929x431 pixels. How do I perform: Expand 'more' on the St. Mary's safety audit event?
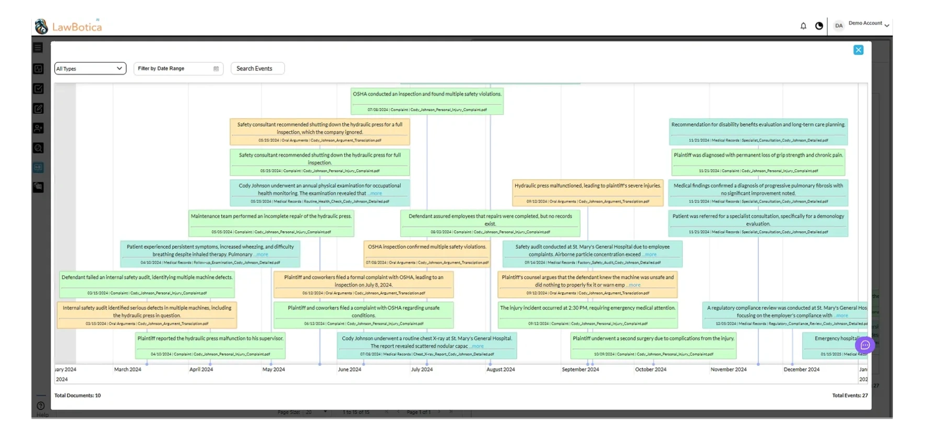click(x=650, y=255)
